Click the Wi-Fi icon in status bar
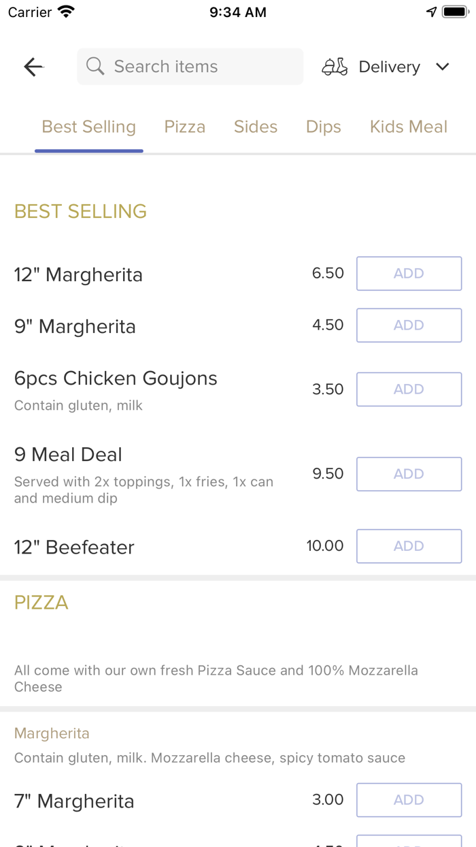The height and width of the screenshot is (847, 476). point(65,11)
